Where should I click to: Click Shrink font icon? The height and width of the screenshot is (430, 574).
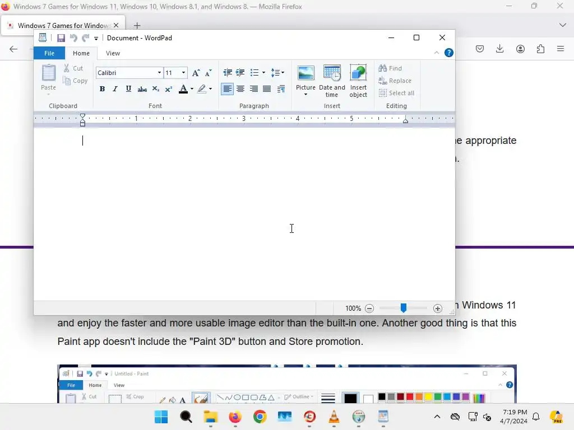tap(209, 73)
